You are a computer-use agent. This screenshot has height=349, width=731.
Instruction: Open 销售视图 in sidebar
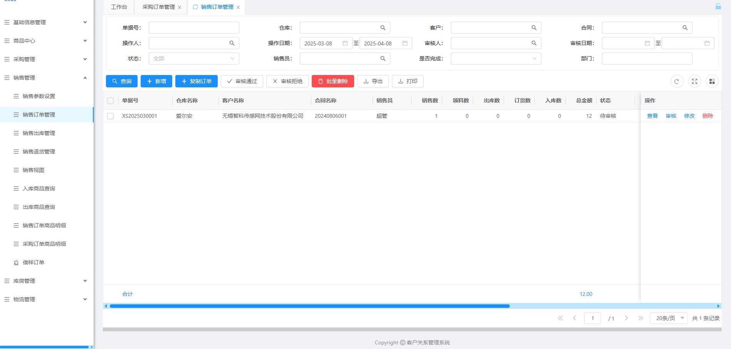(47, 170)
